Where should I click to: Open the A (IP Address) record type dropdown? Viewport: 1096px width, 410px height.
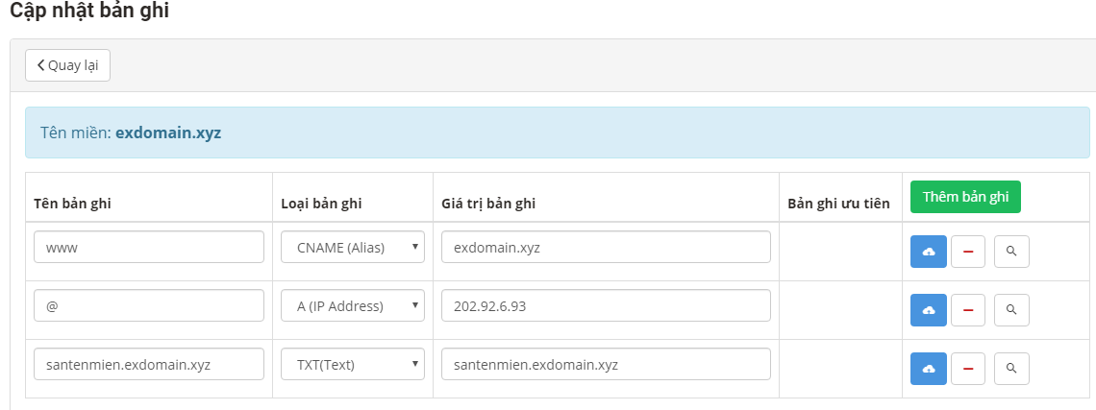(353, 305)
